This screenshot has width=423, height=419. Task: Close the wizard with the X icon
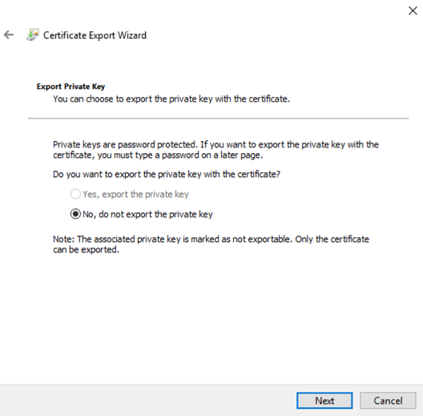(413, 10)
